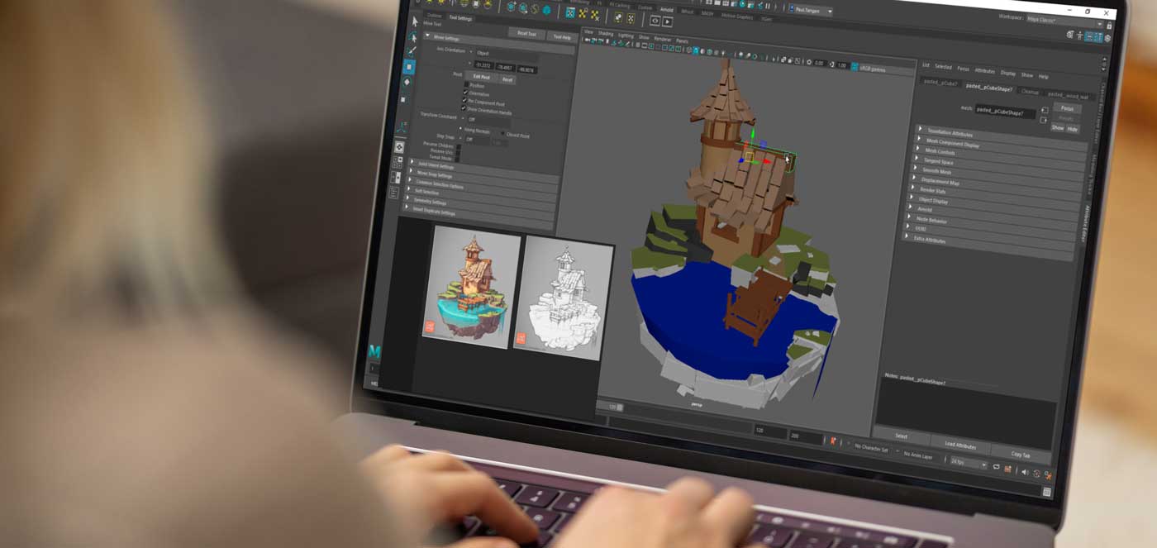Open Attribute Editor Focus menu
Screen dimensions: 1157x548
click(x=963, y=69)
